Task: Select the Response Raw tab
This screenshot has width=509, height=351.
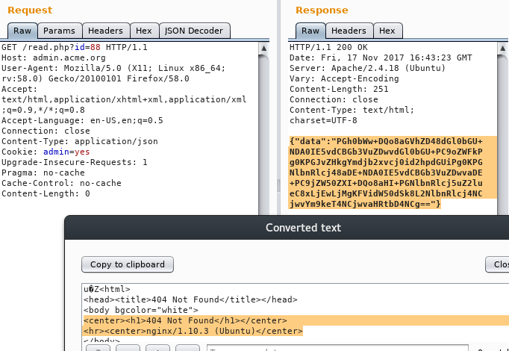Action: 310,31
